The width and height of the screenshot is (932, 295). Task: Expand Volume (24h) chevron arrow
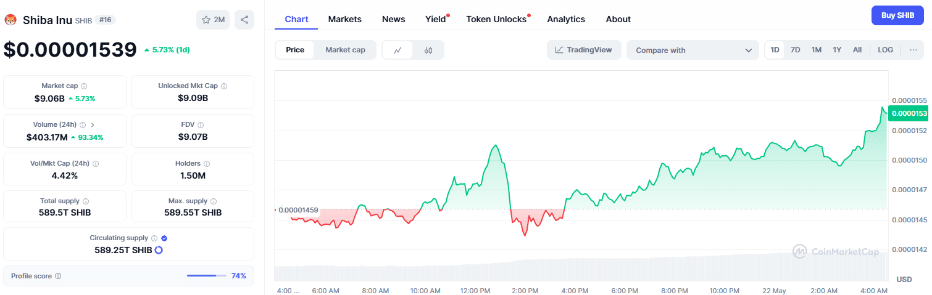tap(93, 124)
